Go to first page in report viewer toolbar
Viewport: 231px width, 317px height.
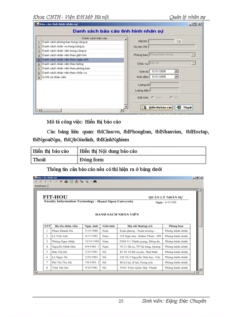pyautogui.click(x=36, y=182)
